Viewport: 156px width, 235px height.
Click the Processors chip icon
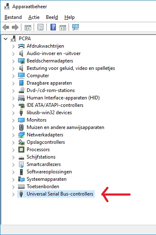21,150
